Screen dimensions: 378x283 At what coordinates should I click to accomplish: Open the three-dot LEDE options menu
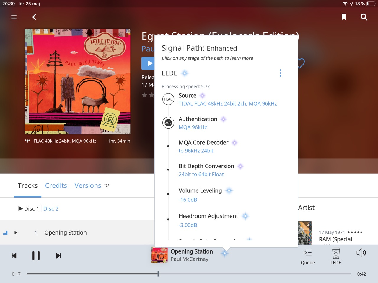tap(280, 73)
